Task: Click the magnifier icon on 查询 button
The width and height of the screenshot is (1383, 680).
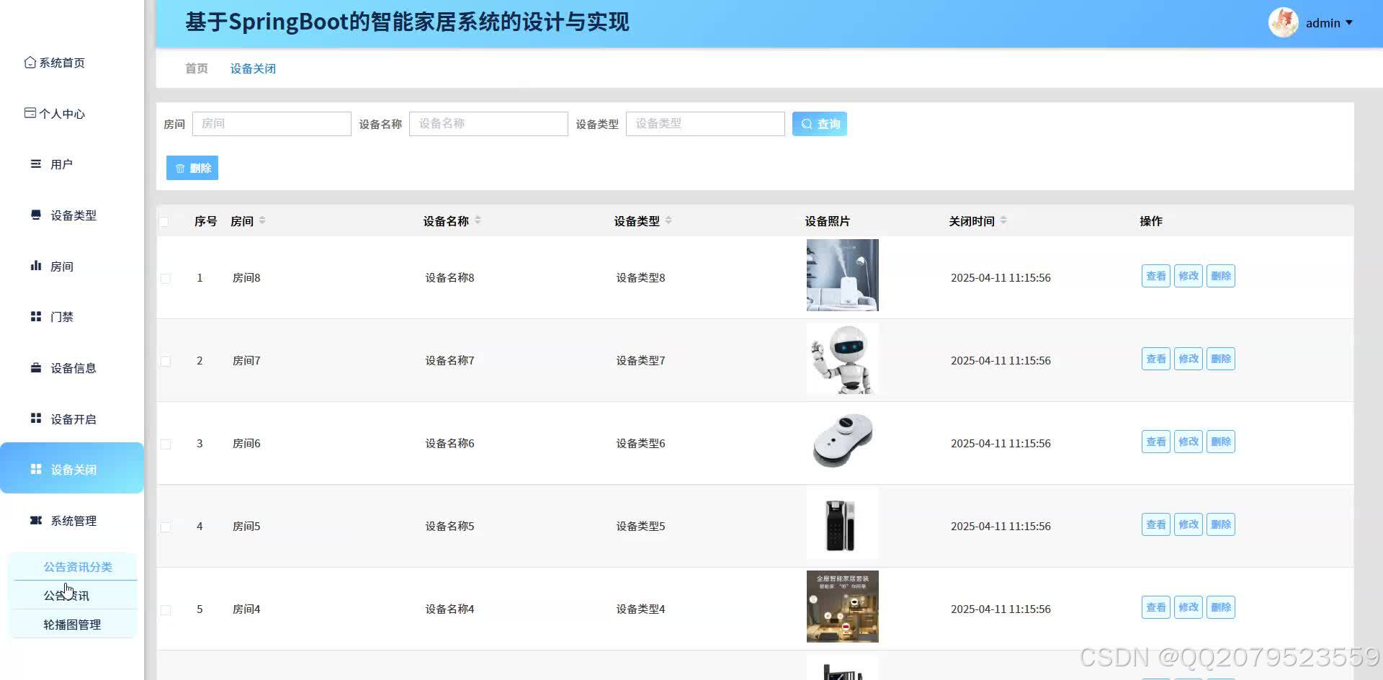Action: 807,123
